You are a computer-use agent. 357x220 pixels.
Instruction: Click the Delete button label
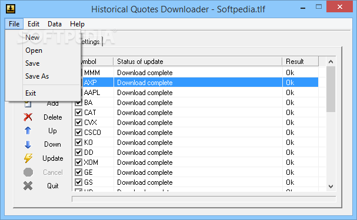click(53, 117)
